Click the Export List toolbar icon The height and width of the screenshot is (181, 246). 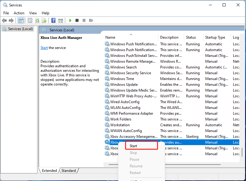44,20
